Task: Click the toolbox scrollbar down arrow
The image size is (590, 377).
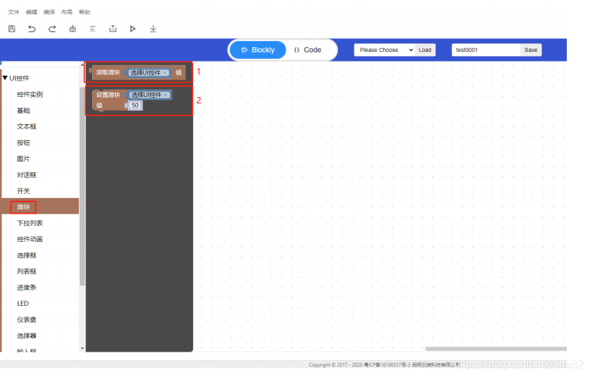Action: click(x=83, y=349)
